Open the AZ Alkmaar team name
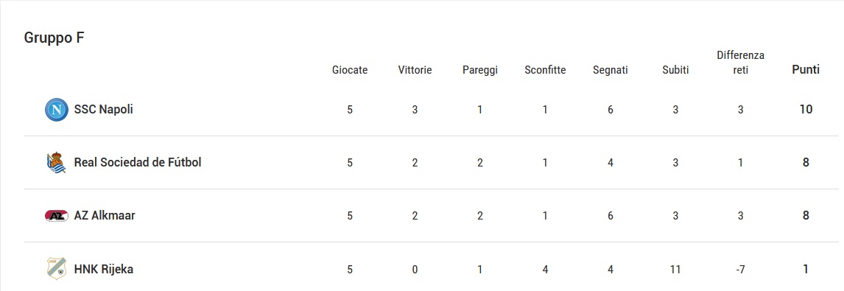844x291 pixels. pyautogui.click(x=105, y=216)
